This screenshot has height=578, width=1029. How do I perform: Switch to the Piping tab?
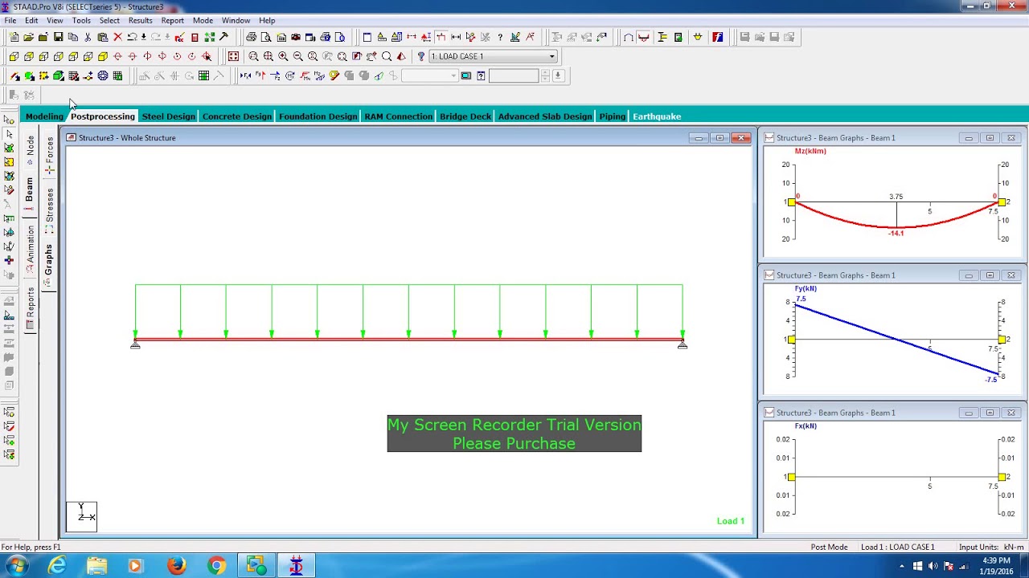[612, 116]
